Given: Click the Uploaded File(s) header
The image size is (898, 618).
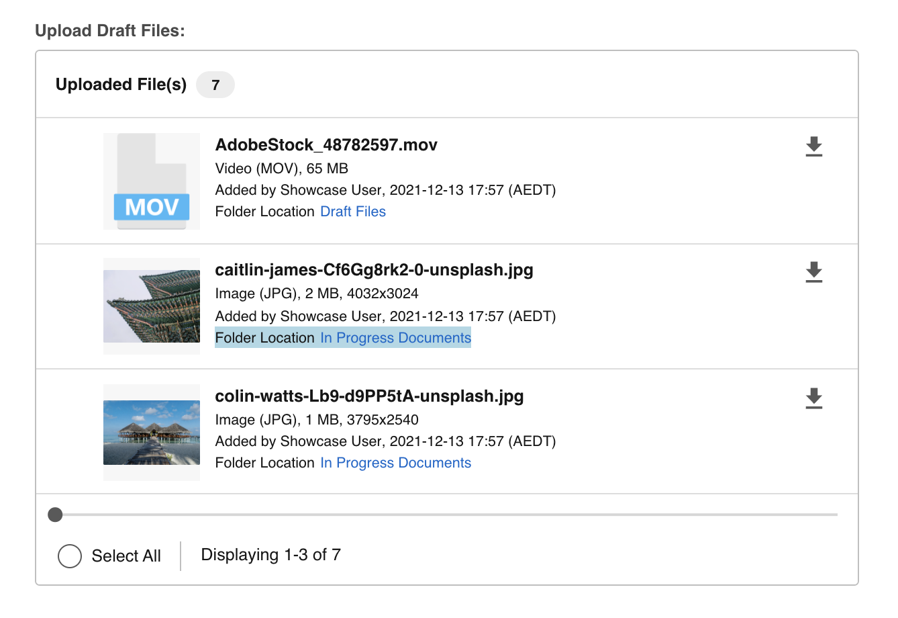Looking at the screenshot, I should (121, 85).
